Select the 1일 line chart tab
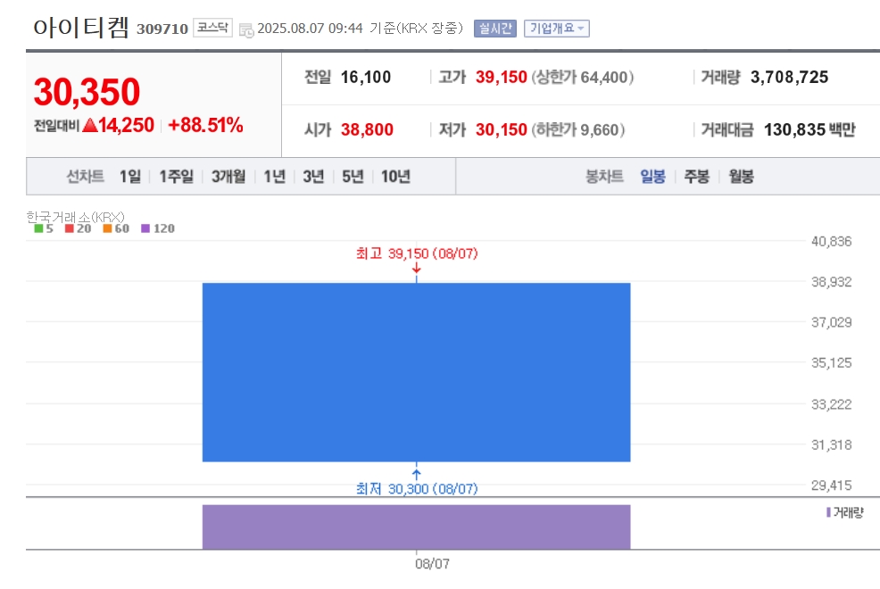Image resolution: width=880 pixels, height=589 pixels. point(130,177)
